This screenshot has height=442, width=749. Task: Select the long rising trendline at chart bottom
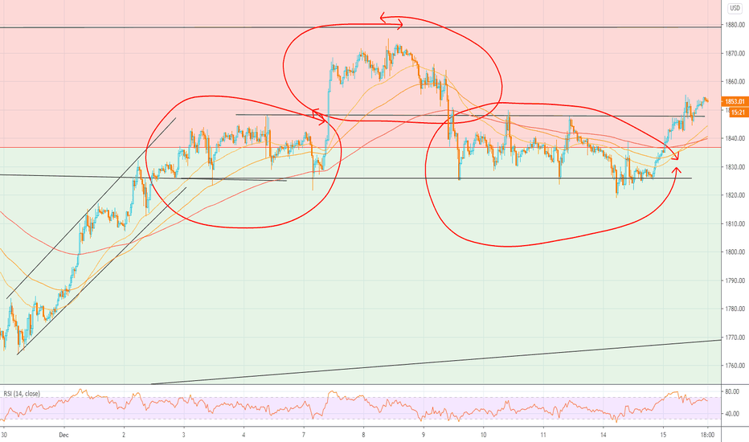[436, 362]
